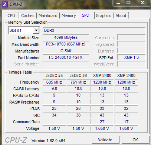The width and height of the screenshot is (151, 145).
Task: Open the Graphics tab
Action: point(104,16)
